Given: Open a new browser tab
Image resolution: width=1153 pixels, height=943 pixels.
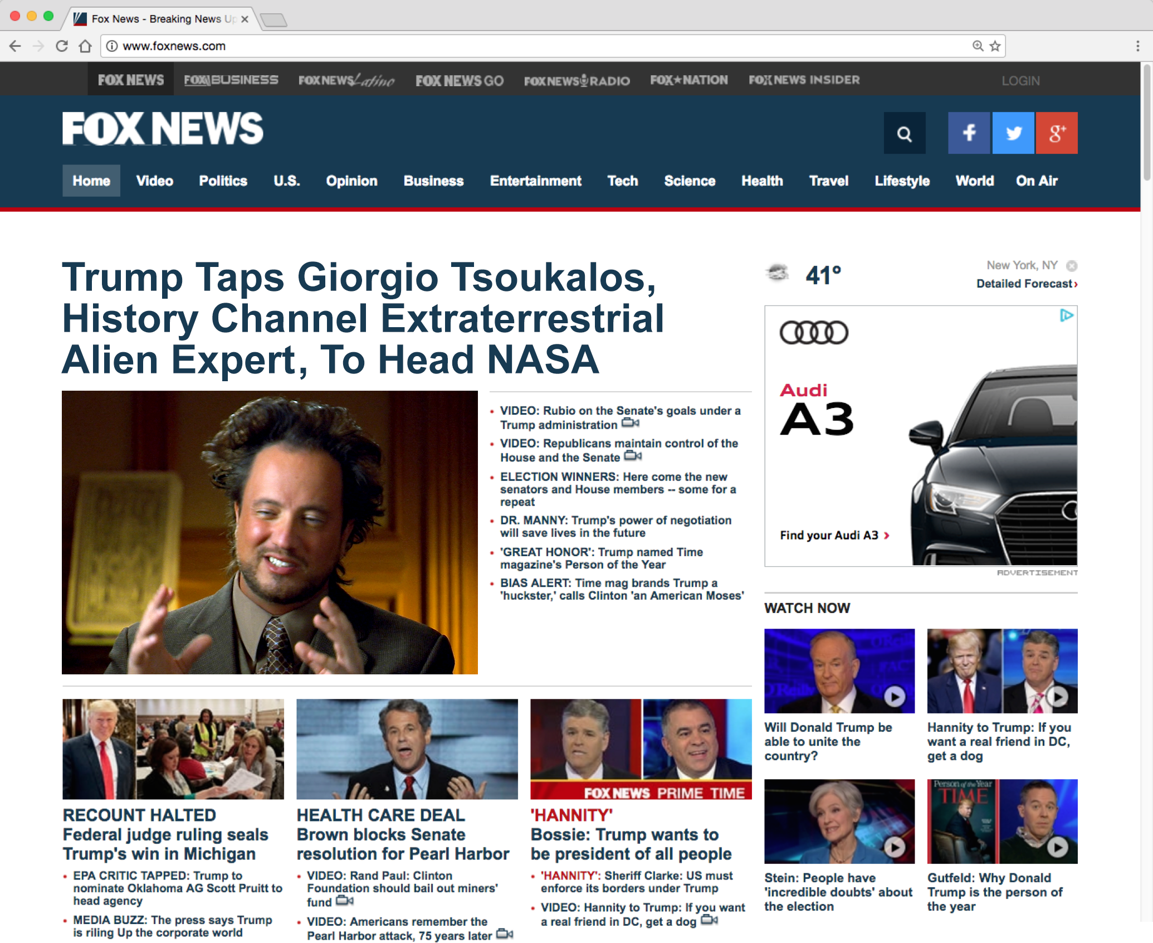Looking at the screenshot, I should click(273, 20).
